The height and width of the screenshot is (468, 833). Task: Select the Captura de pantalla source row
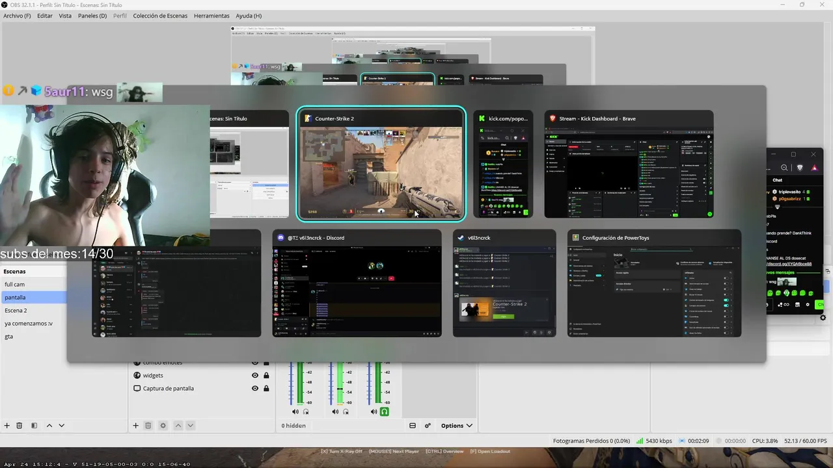(x=200, y=388)
